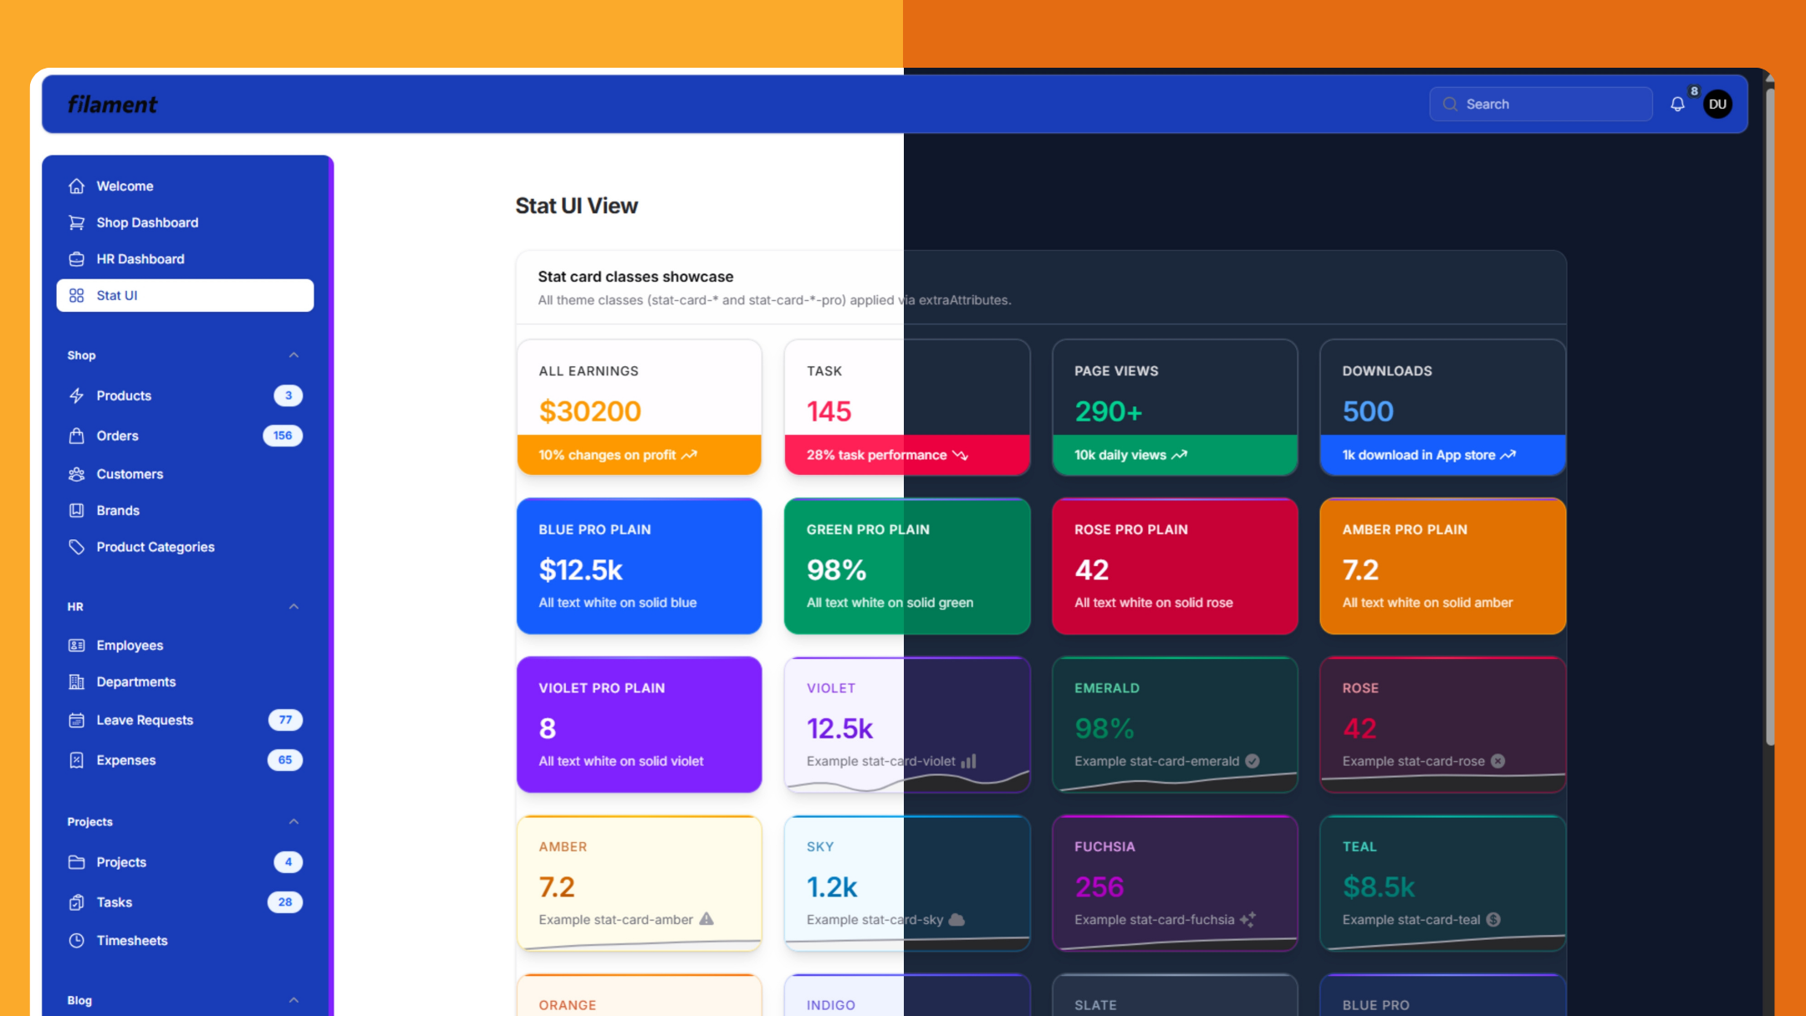This screenshot has width=1806, height=1016.
Task: Collapse the Shop navigation group
Action: [293, 355]
